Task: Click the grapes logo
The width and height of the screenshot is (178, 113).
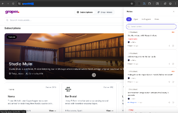Action: [x=12, y=12]
